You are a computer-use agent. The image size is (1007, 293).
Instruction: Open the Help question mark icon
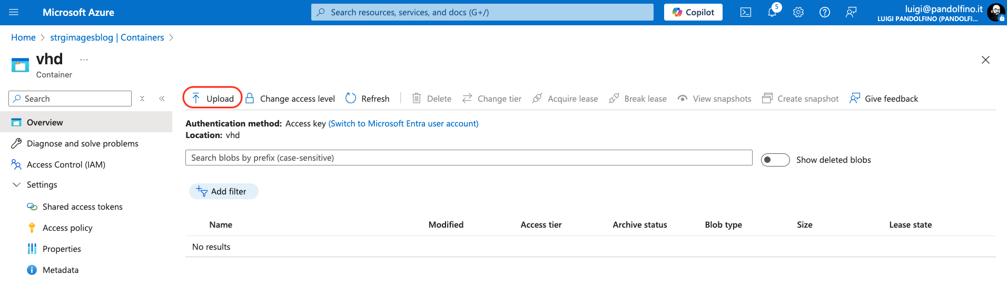coord(825,12)
